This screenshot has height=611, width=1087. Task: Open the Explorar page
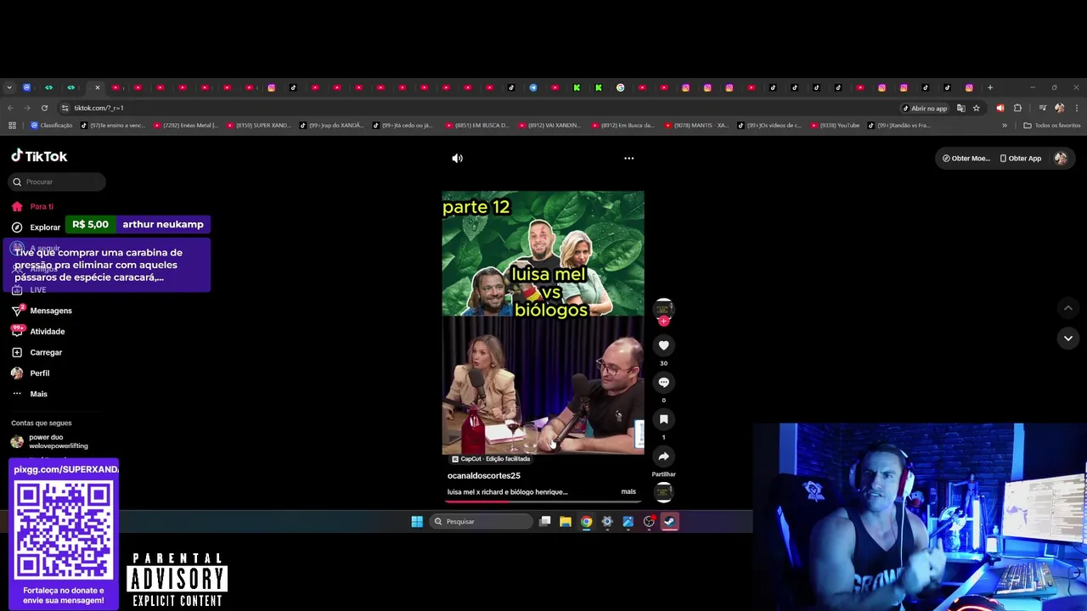click(37, 227)
